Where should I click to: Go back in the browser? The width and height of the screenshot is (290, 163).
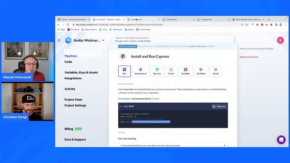pyautogui.click(x=58, y=24)
